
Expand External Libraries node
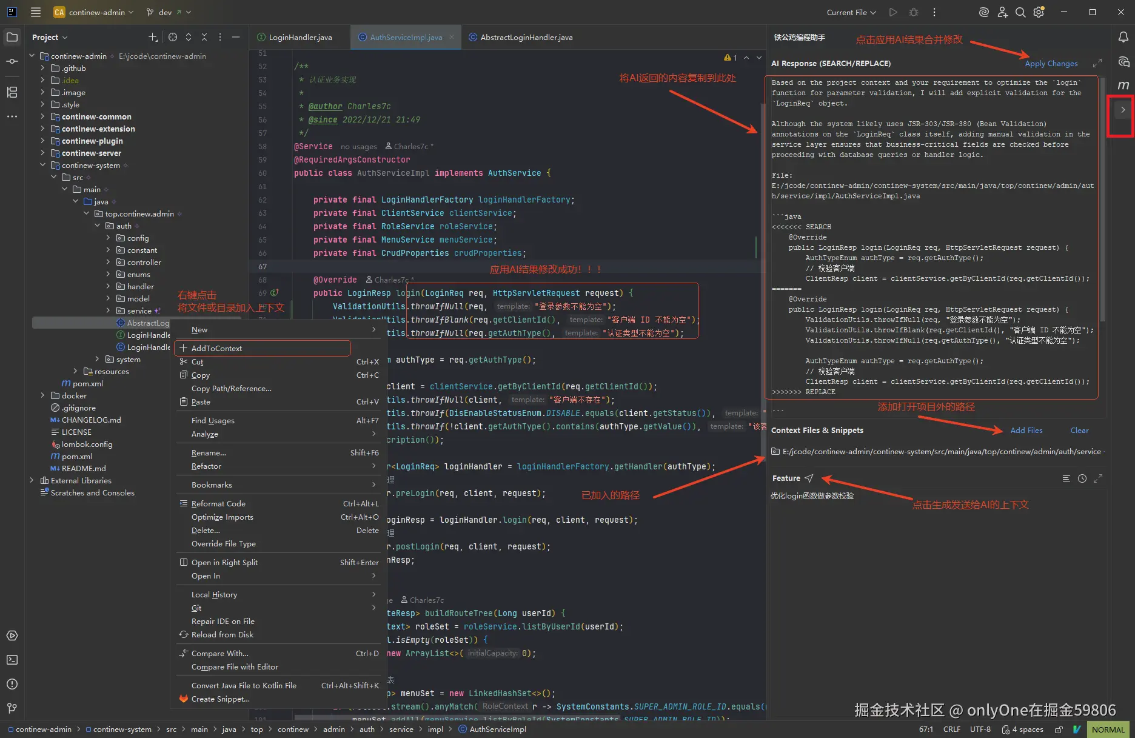(32, 480)
